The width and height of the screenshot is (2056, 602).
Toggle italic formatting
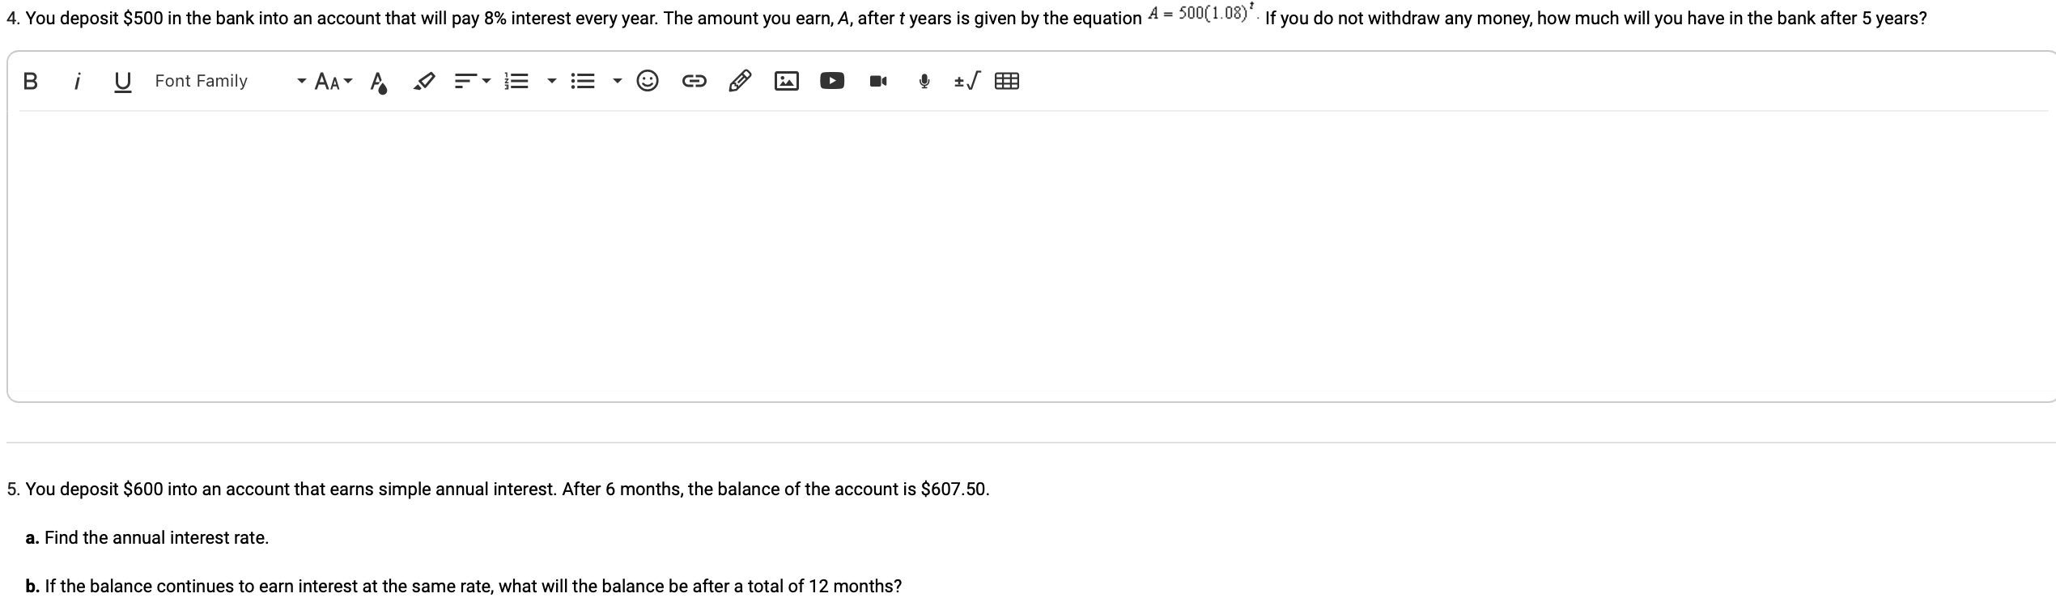78,80
